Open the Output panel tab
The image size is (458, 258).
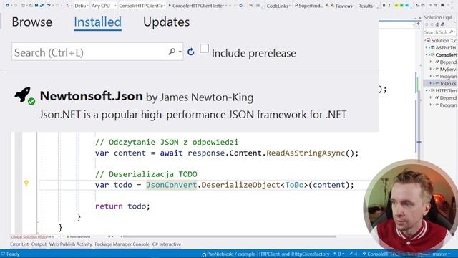pos(39,244)
